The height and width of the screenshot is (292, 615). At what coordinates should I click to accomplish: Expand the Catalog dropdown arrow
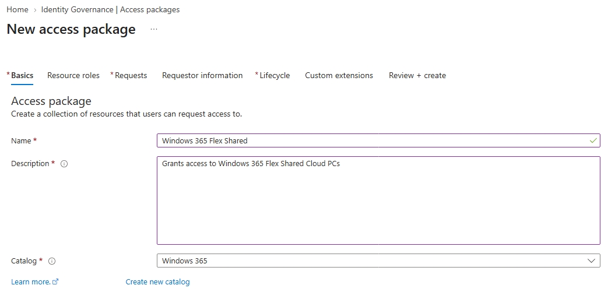click(x=592, y=261)
